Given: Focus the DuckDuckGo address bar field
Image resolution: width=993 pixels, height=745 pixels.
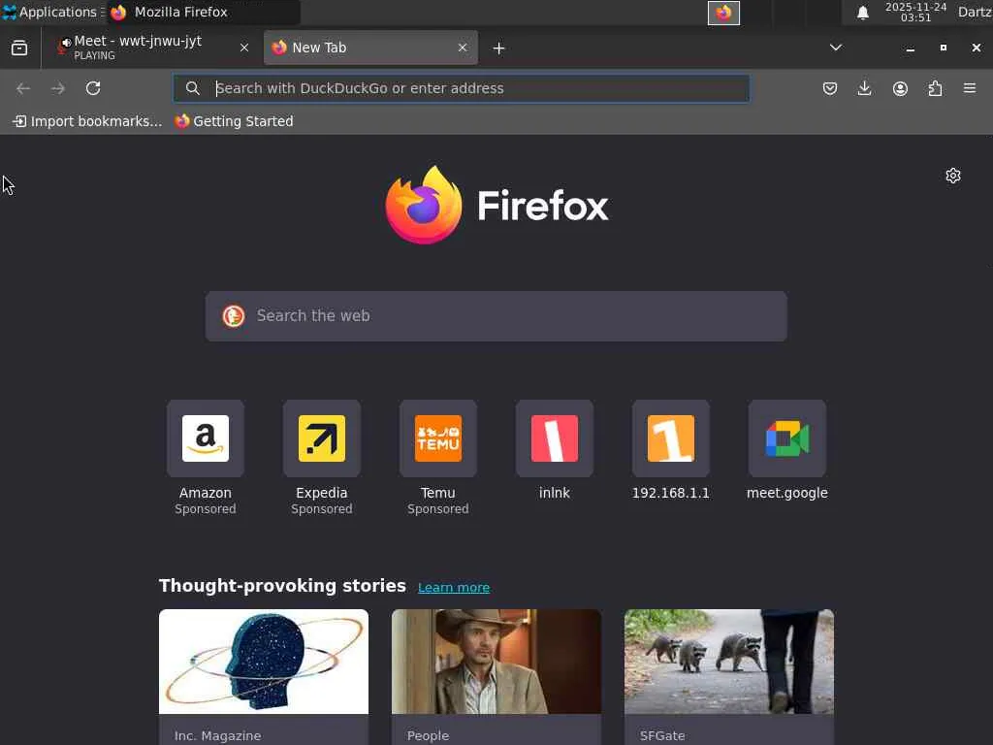Looking at the screenshot, I should tap(462, 88).
